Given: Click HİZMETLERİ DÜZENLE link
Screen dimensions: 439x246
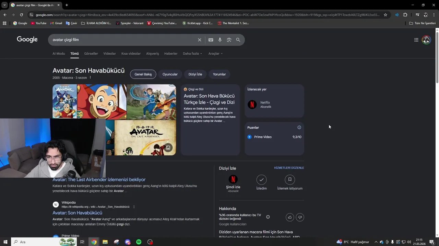Looking at the screenshot, I should [x=289, y=168].
